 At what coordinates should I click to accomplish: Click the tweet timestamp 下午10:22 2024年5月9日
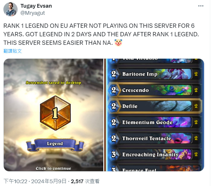pos(35,181)
